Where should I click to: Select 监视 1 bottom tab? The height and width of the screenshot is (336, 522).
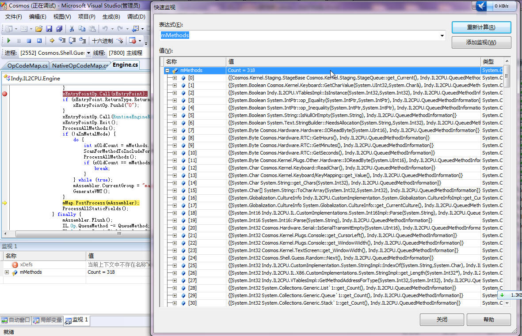(x=77, y=320)
